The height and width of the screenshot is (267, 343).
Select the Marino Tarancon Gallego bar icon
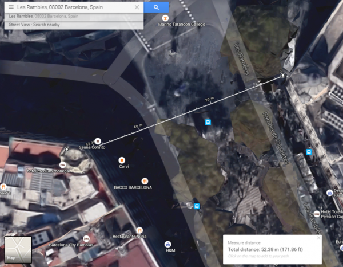(165, 18)
